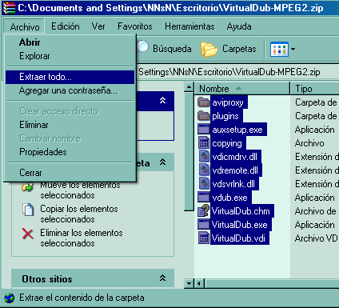This screenshot has width=339, height=308.
Task: Click the vertical scrollbar up arrow
Action: [x=189, y=87]
